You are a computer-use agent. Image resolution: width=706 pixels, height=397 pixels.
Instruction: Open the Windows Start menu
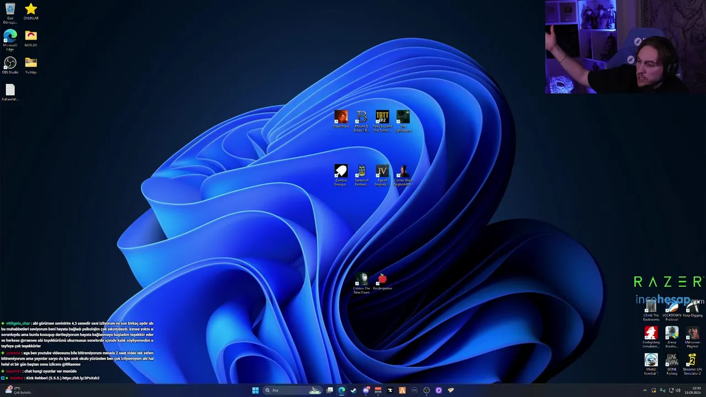pos(255,390)
